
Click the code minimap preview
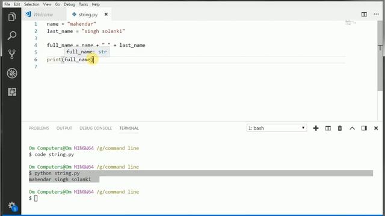point(350,23)
